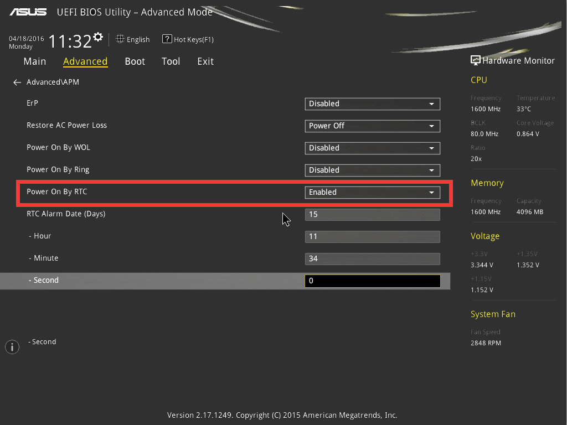
Task: Click the RTC alarm Second field
Action: pyautogui.click(x=373, y=281)
